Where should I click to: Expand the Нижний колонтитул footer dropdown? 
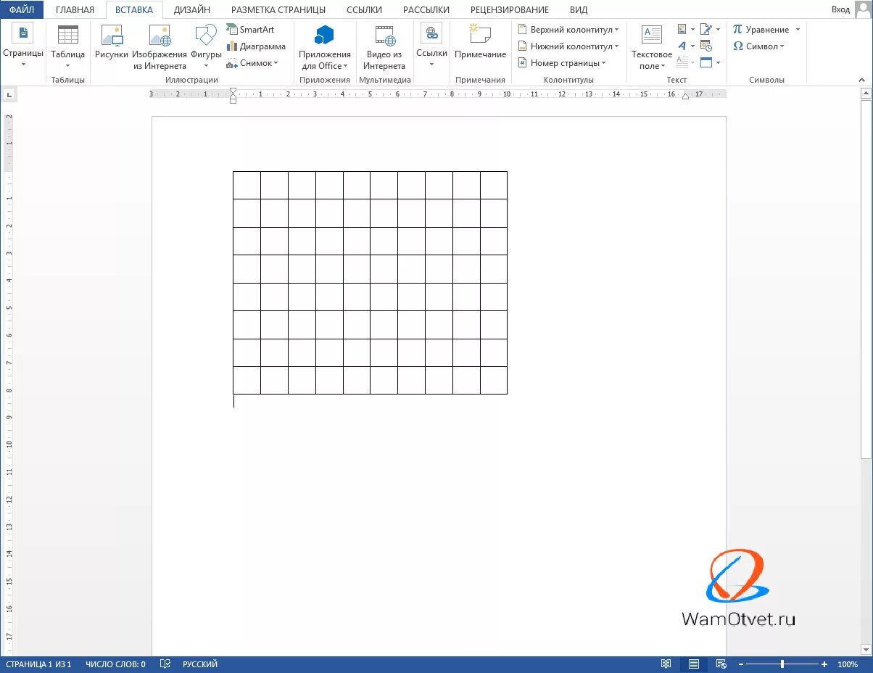click(x=617, y=46)
